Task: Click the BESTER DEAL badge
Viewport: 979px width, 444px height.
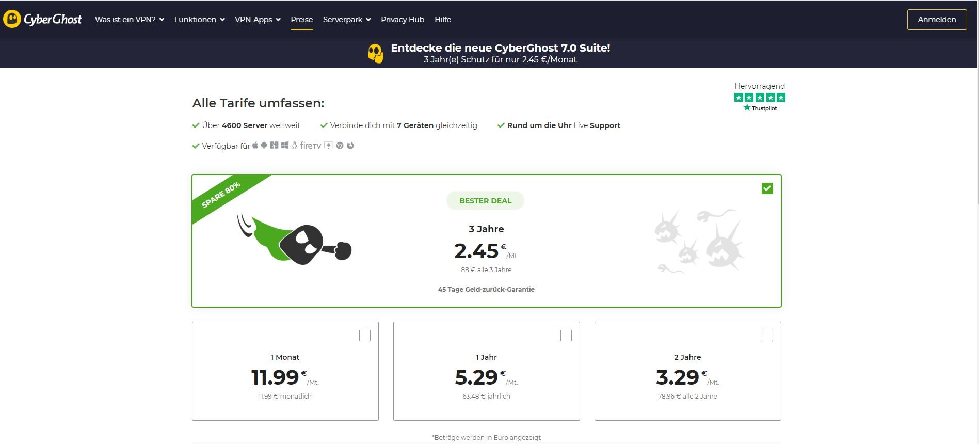Action: click(x=485, y=201)
